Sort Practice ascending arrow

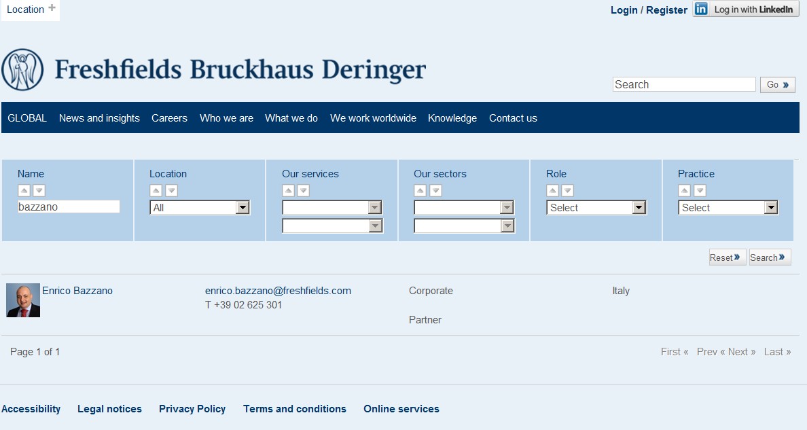point(684,190)
